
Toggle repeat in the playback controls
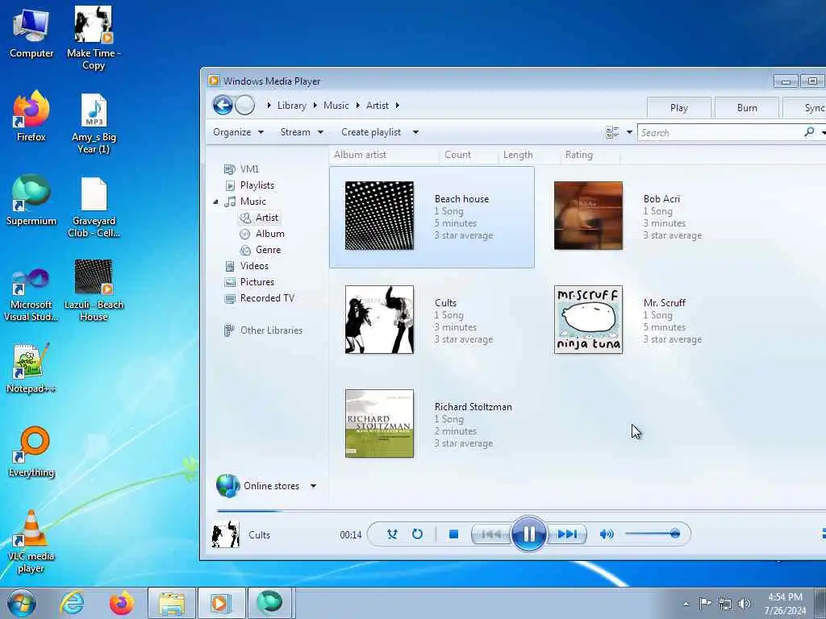pyautogui.click(x=417, y=534)
